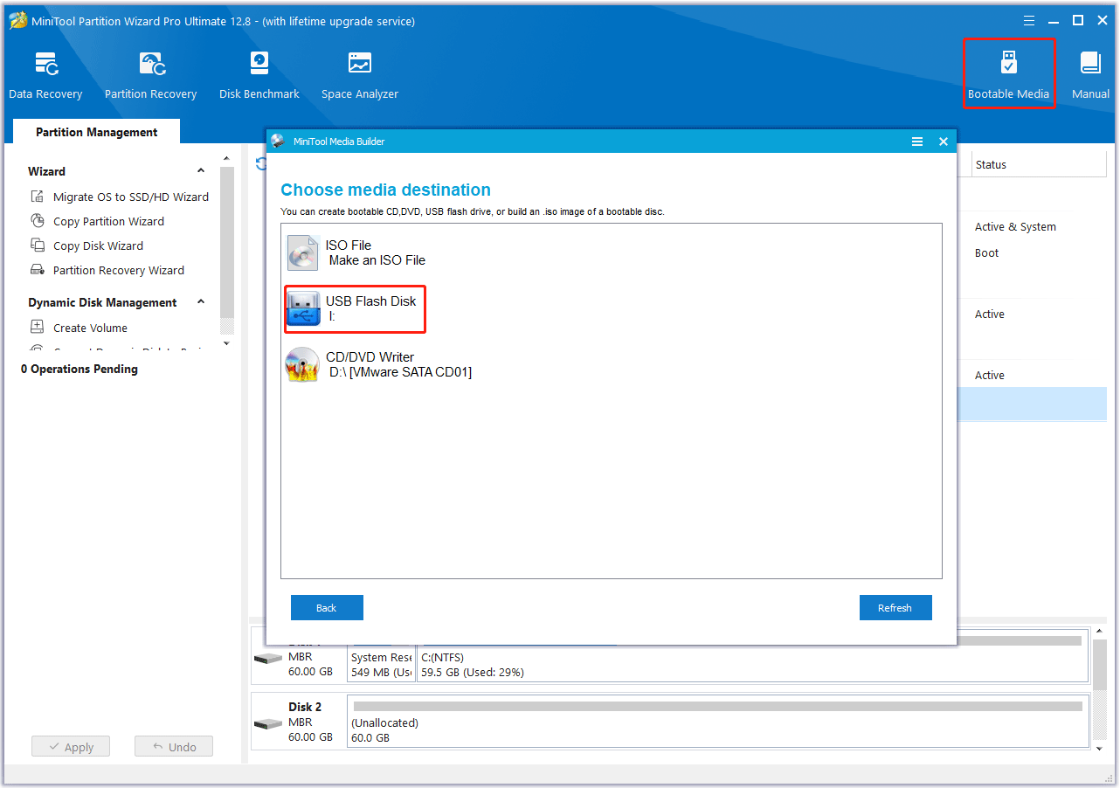Viewport: 1120px width, 788px height.
Task: Open the main window menu
Action: (x=1029, y=19)
